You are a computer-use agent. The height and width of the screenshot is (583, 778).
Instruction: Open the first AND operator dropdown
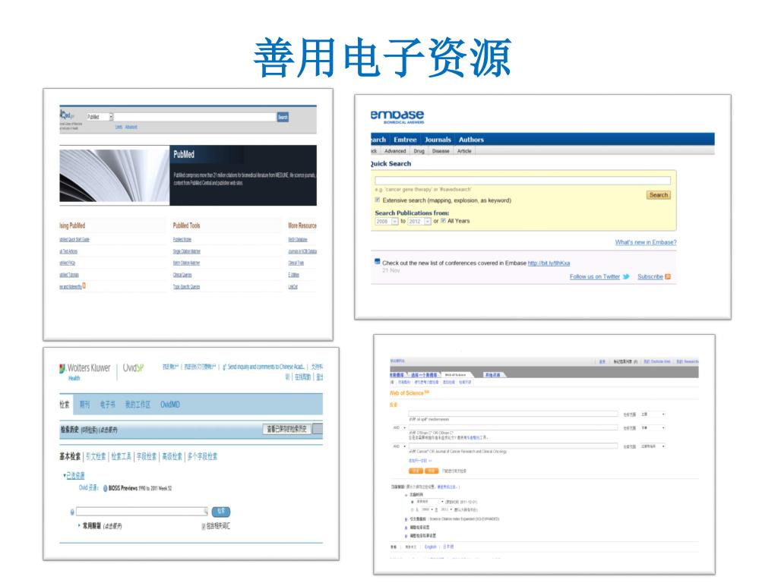tap(400, 427)
